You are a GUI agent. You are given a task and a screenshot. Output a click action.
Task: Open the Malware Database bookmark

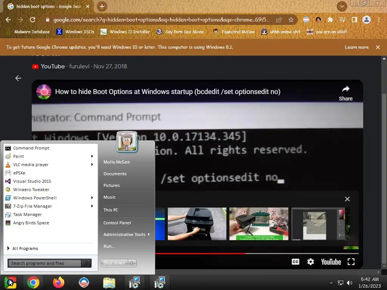(28, 32)
